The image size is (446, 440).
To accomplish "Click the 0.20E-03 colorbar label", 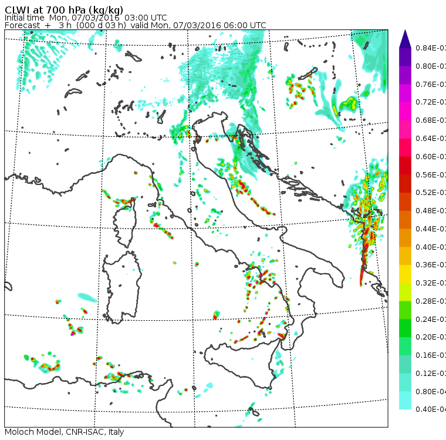I will 431,337.
